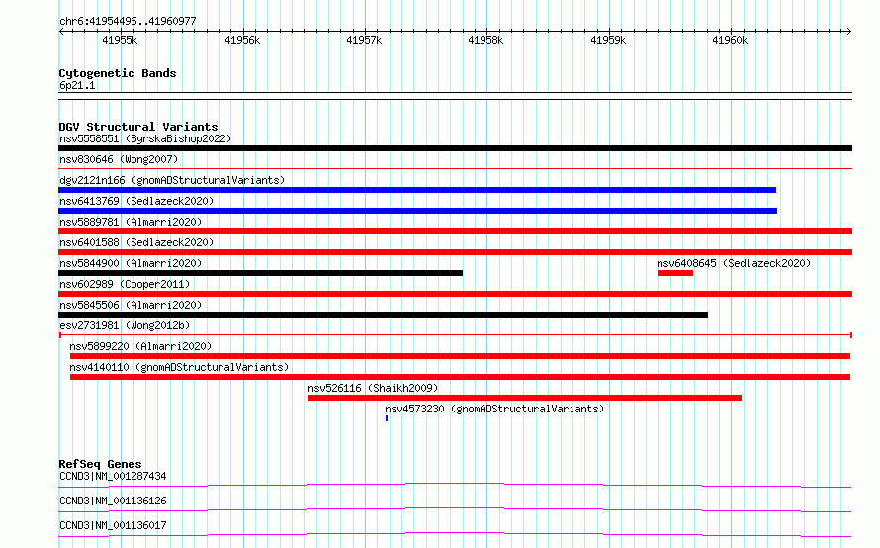Open the nsv602989 (Cooper2011) label
This screenshot has width=880, height=548.
[x=125, y=284]
